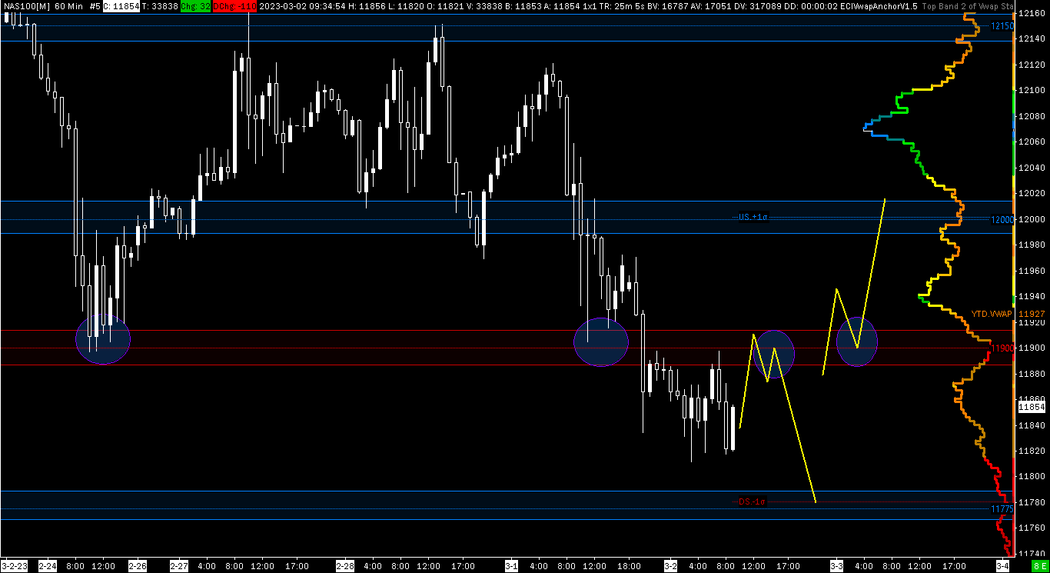Select the 3-4 date marker
Viewport: 1050px width, 573px height.
click(1002, 566)
